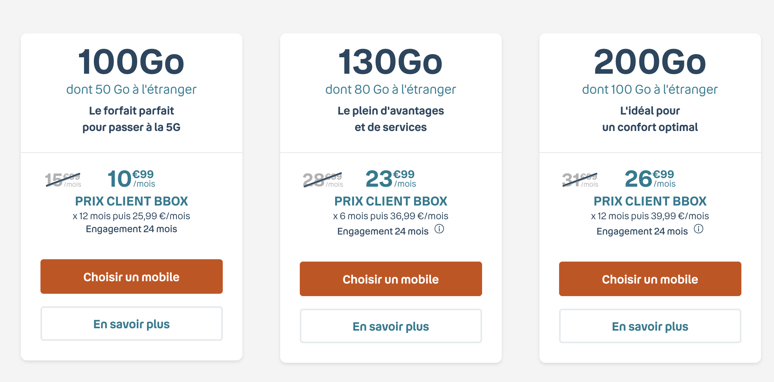Select the 200Go plan title
This screenshot has width=774, height=382.
[x=650, y=62]
